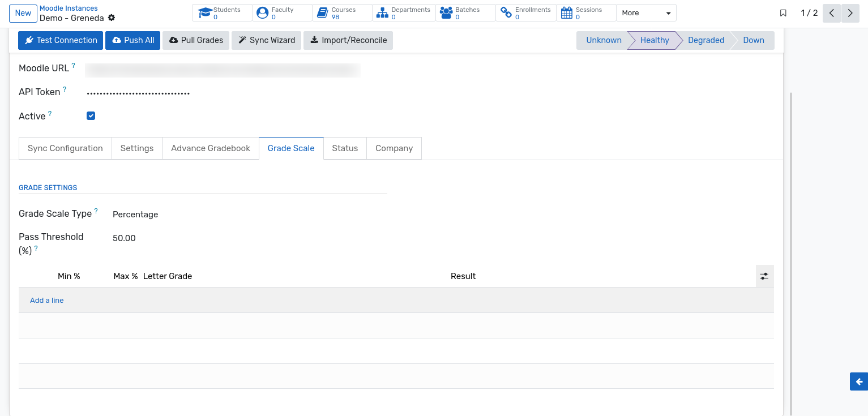Uncheck the Active checkbox
The height and width of the screenshot is (416, 868).
coord(91,115)
